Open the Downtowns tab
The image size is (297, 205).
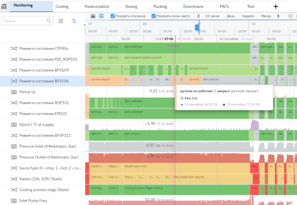tap(193, 7)
